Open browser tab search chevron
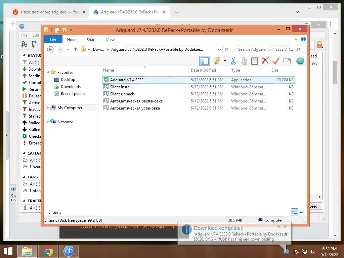The height and width of the screenshot is (258, 344). pyautogui.click(x=297, y=12)
